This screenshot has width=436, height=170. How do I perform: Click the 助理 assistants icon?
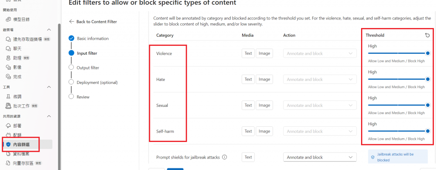click(x=8, y=58)
